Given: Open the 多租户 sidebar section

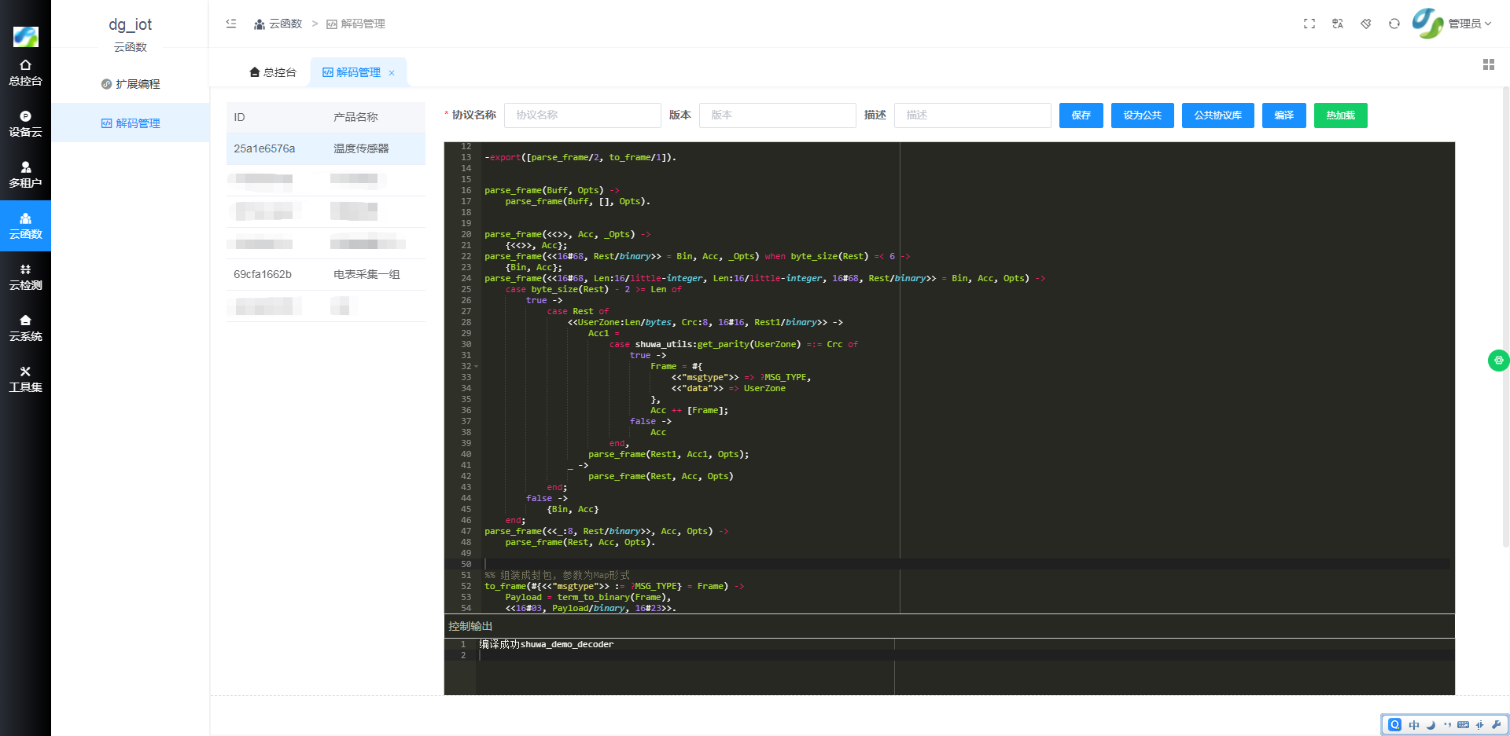Looking at the screenshot, I should 25,175.
